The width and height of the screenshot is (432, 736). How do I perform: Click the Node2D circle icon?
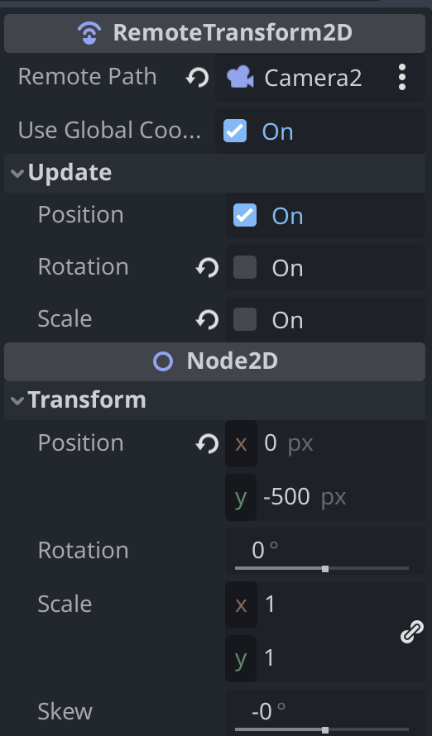163,362
